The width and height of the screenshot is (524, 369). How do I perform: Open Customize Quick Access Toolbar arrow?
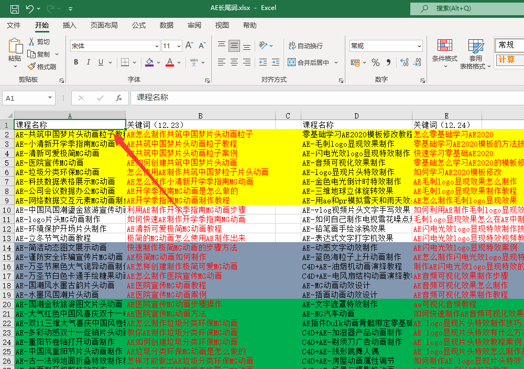pyautogui.click(x=71, y=9)
